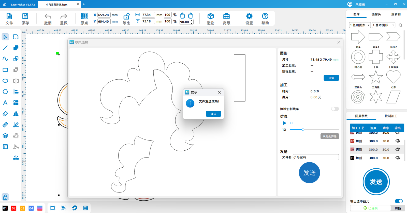The height and width of the screenshot is (213, 407).
Task: Click the 等比 aspect ratio lock icon
Action: click(126, 17)
